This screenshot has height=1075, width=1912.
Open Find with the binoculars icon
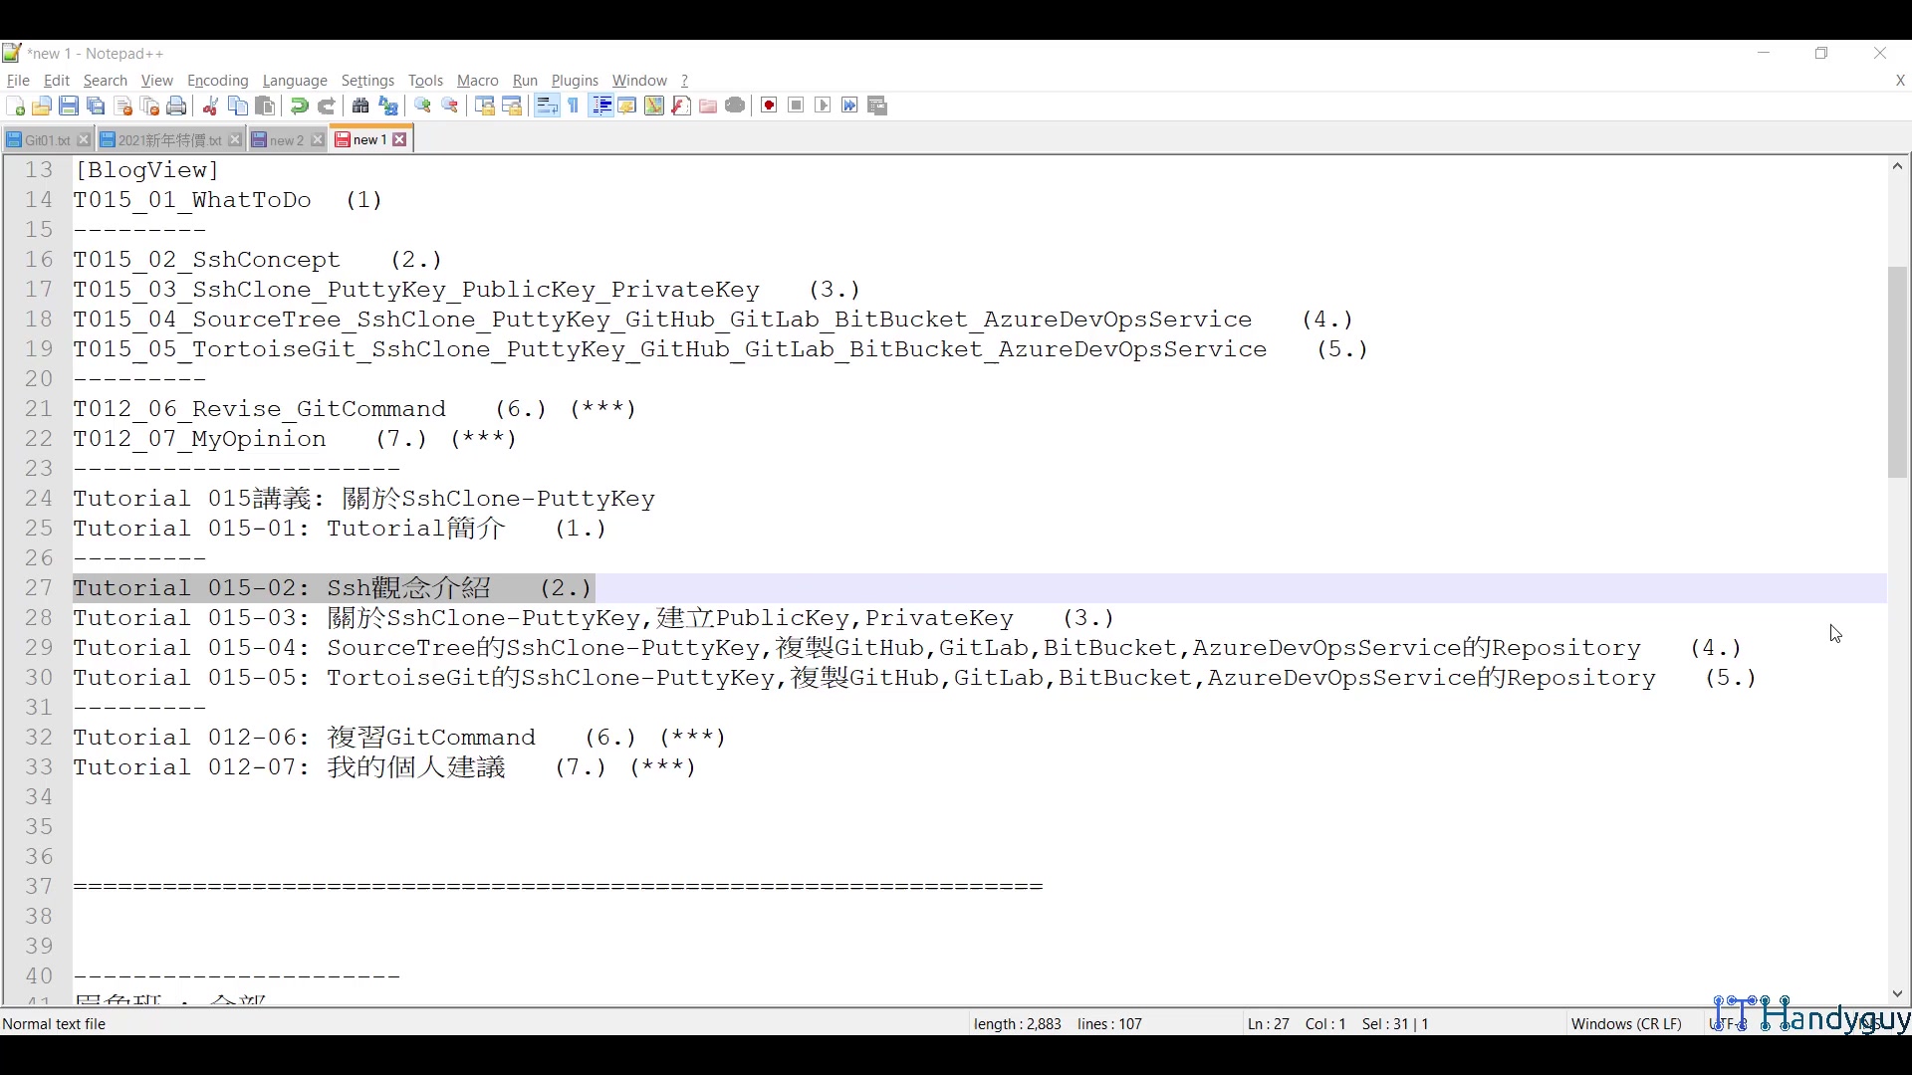tap(360, 107)
